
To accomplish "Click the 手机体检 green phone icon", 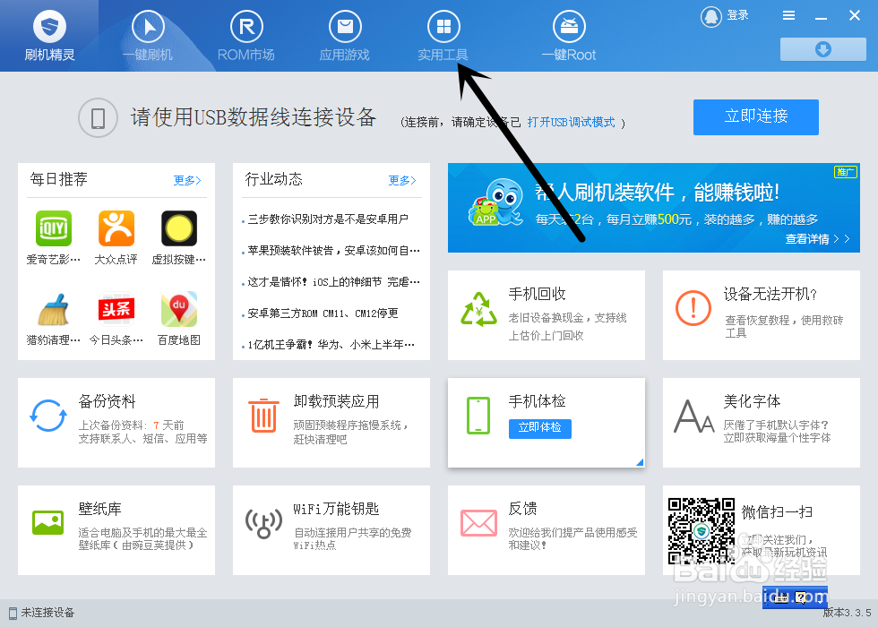I will [x=478, y=416].
